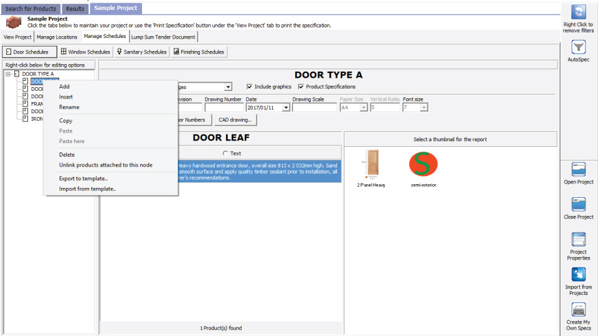Image resolution: width=598 pixels, height=336 pixels.
Task: Click the Sample Project handshake icon
Action: 14,22
